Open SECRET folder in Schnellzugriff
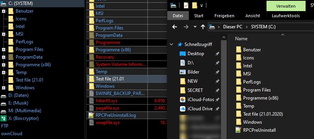This screenshot has width=314, height=139. [x=195, y=90]
